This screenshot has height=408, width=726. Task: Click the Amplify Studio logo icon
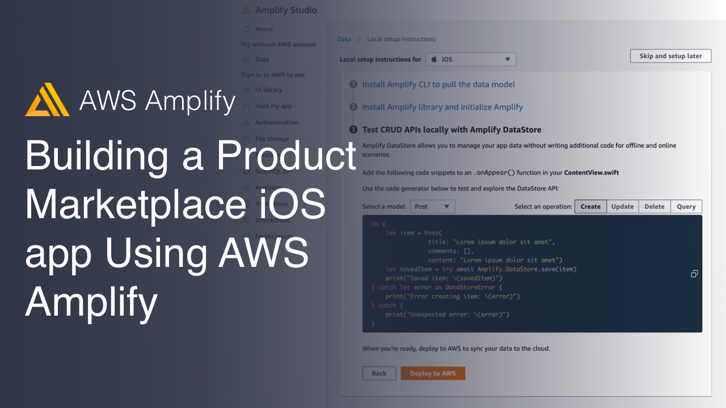(246, 10)
